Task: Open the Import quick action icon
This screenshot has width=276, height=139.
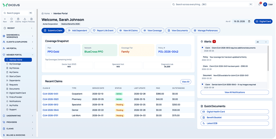Action: click(25, 19)
